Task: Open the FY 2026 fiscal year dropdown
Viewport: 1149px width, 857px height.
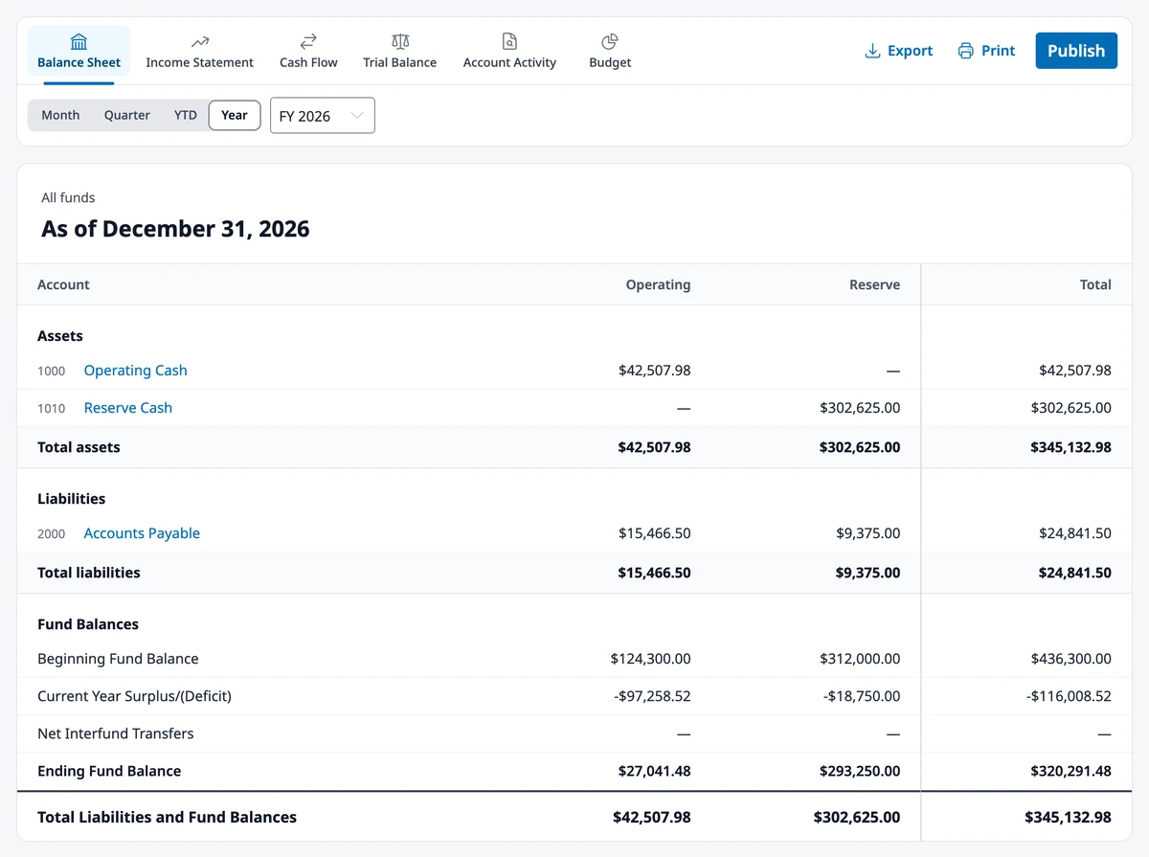Action: point(323,116)
